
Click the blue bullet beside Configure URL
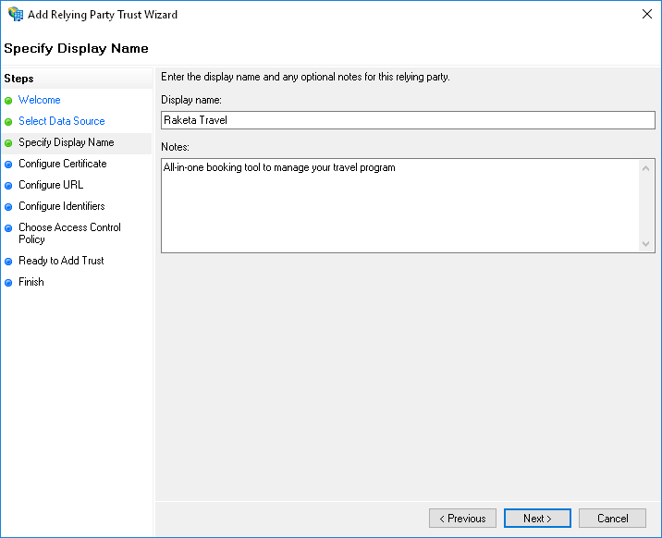click(8, 186)
